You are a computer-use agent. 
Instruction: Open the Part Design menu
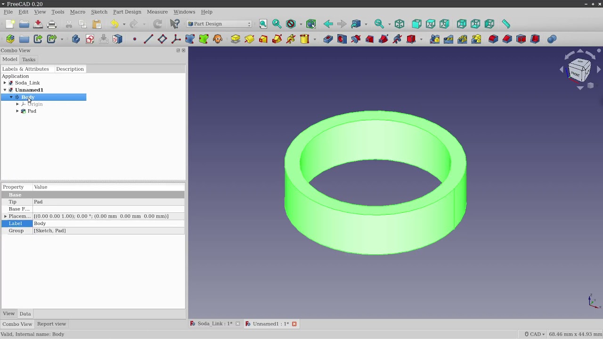[127, 12]
